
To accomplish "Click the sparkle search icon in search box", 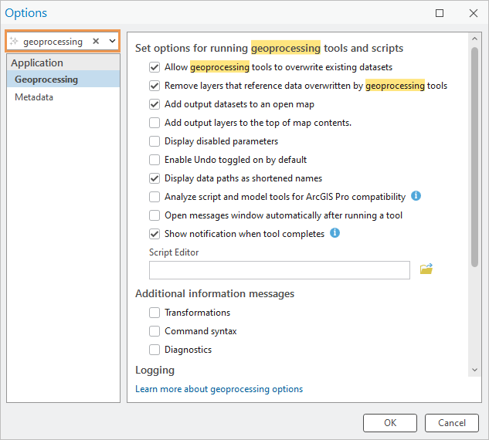I will click(14, 42).
